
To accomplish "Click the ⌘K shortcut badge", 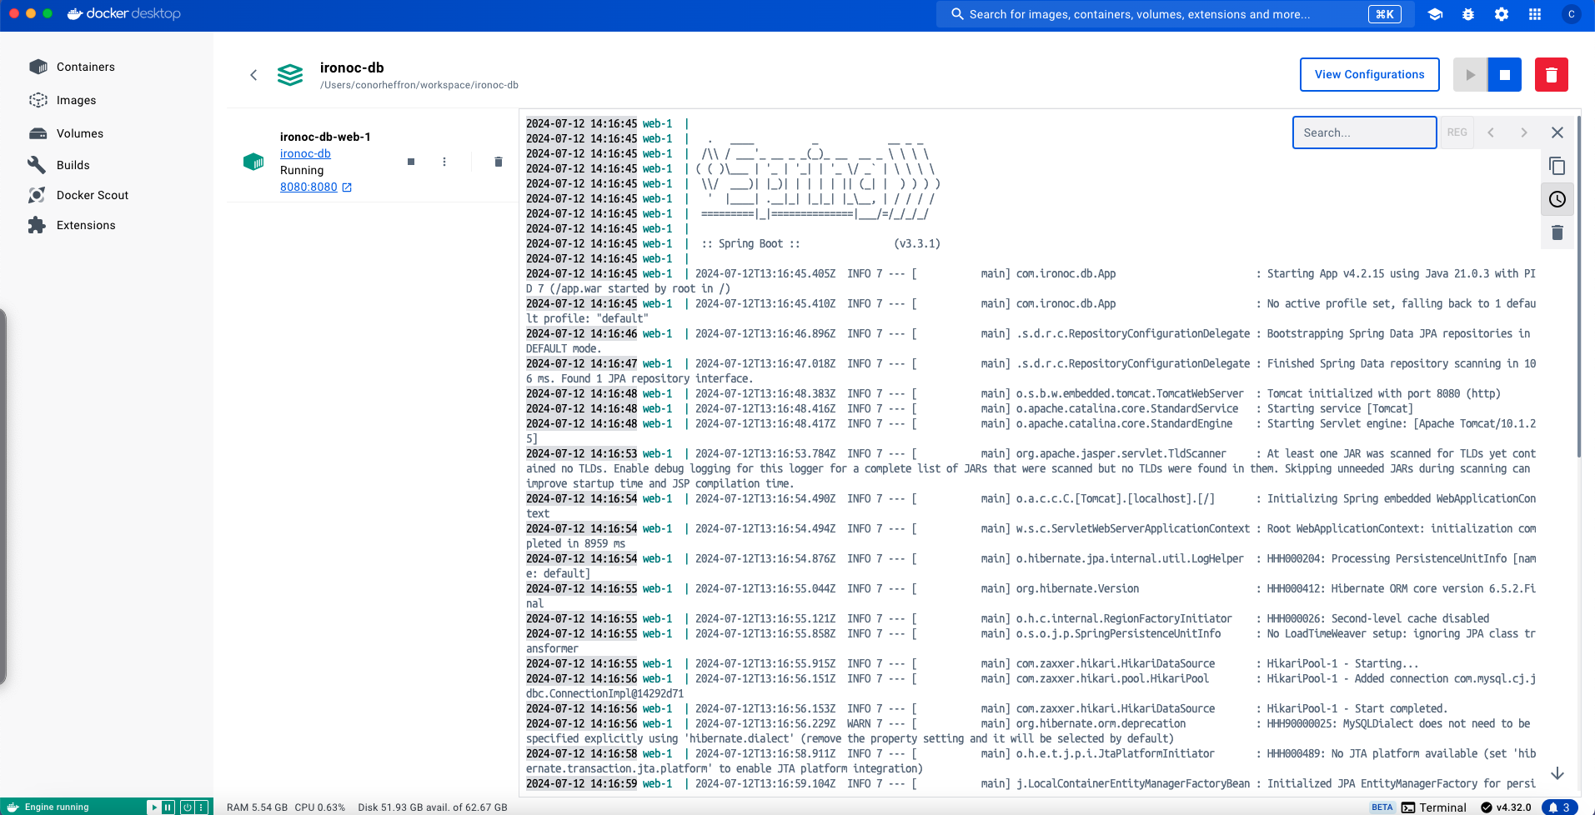I will coord(1385,14).
